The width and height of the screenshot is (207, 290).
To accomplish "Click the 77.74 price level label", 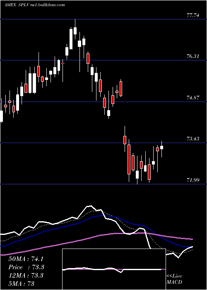I will pyautogui.click(x=193, y=15).
